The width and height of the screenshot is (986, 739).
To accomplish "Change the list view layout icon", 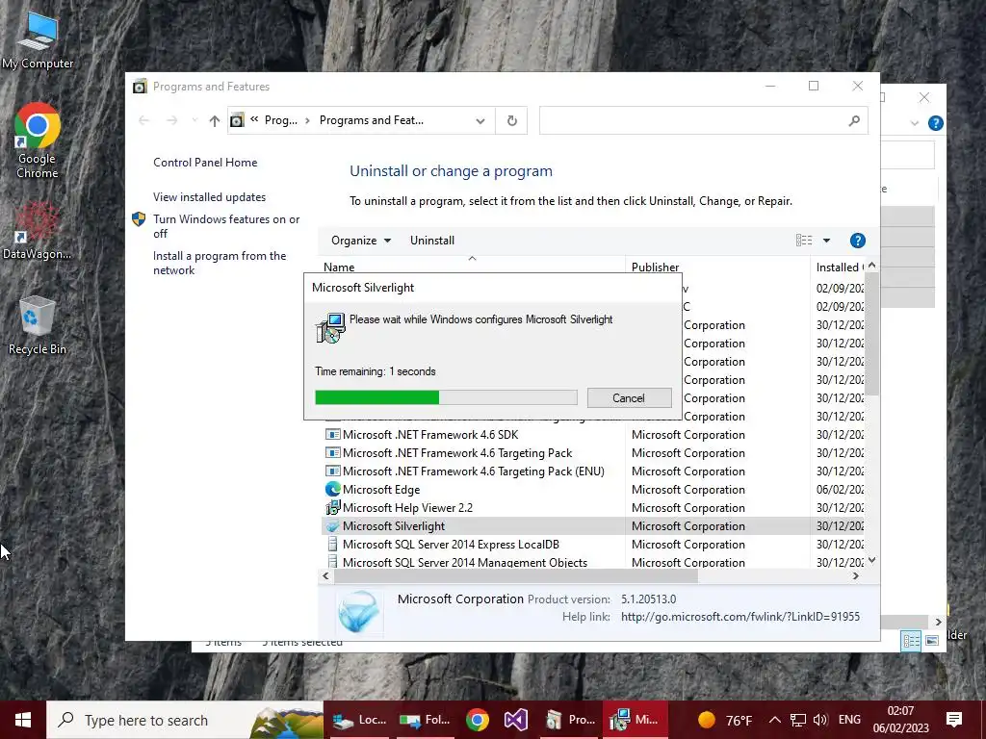I will coord(804,241).
